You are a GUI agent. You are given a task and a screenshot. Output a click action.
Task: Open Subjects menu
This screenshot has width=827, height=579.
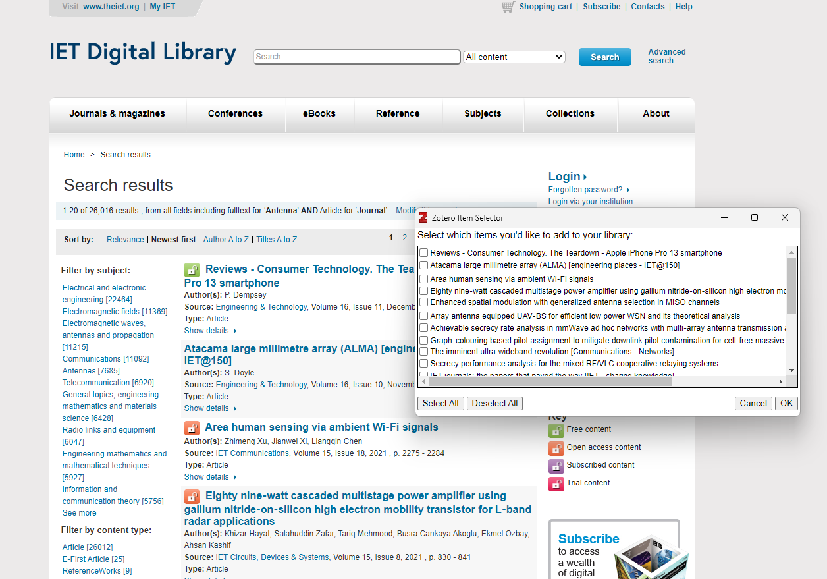[483, 113]
